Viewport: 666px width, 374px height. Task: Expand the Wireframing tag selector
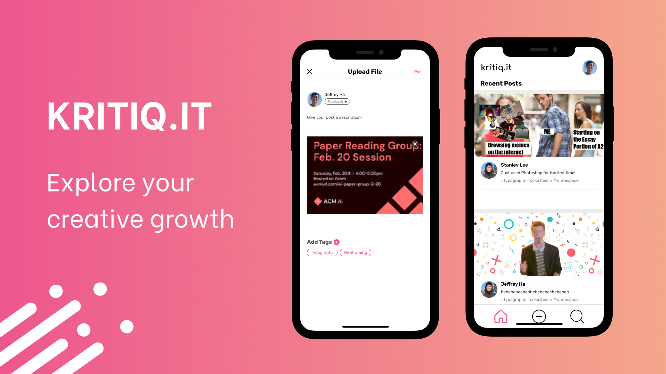(x=356, y=252)
